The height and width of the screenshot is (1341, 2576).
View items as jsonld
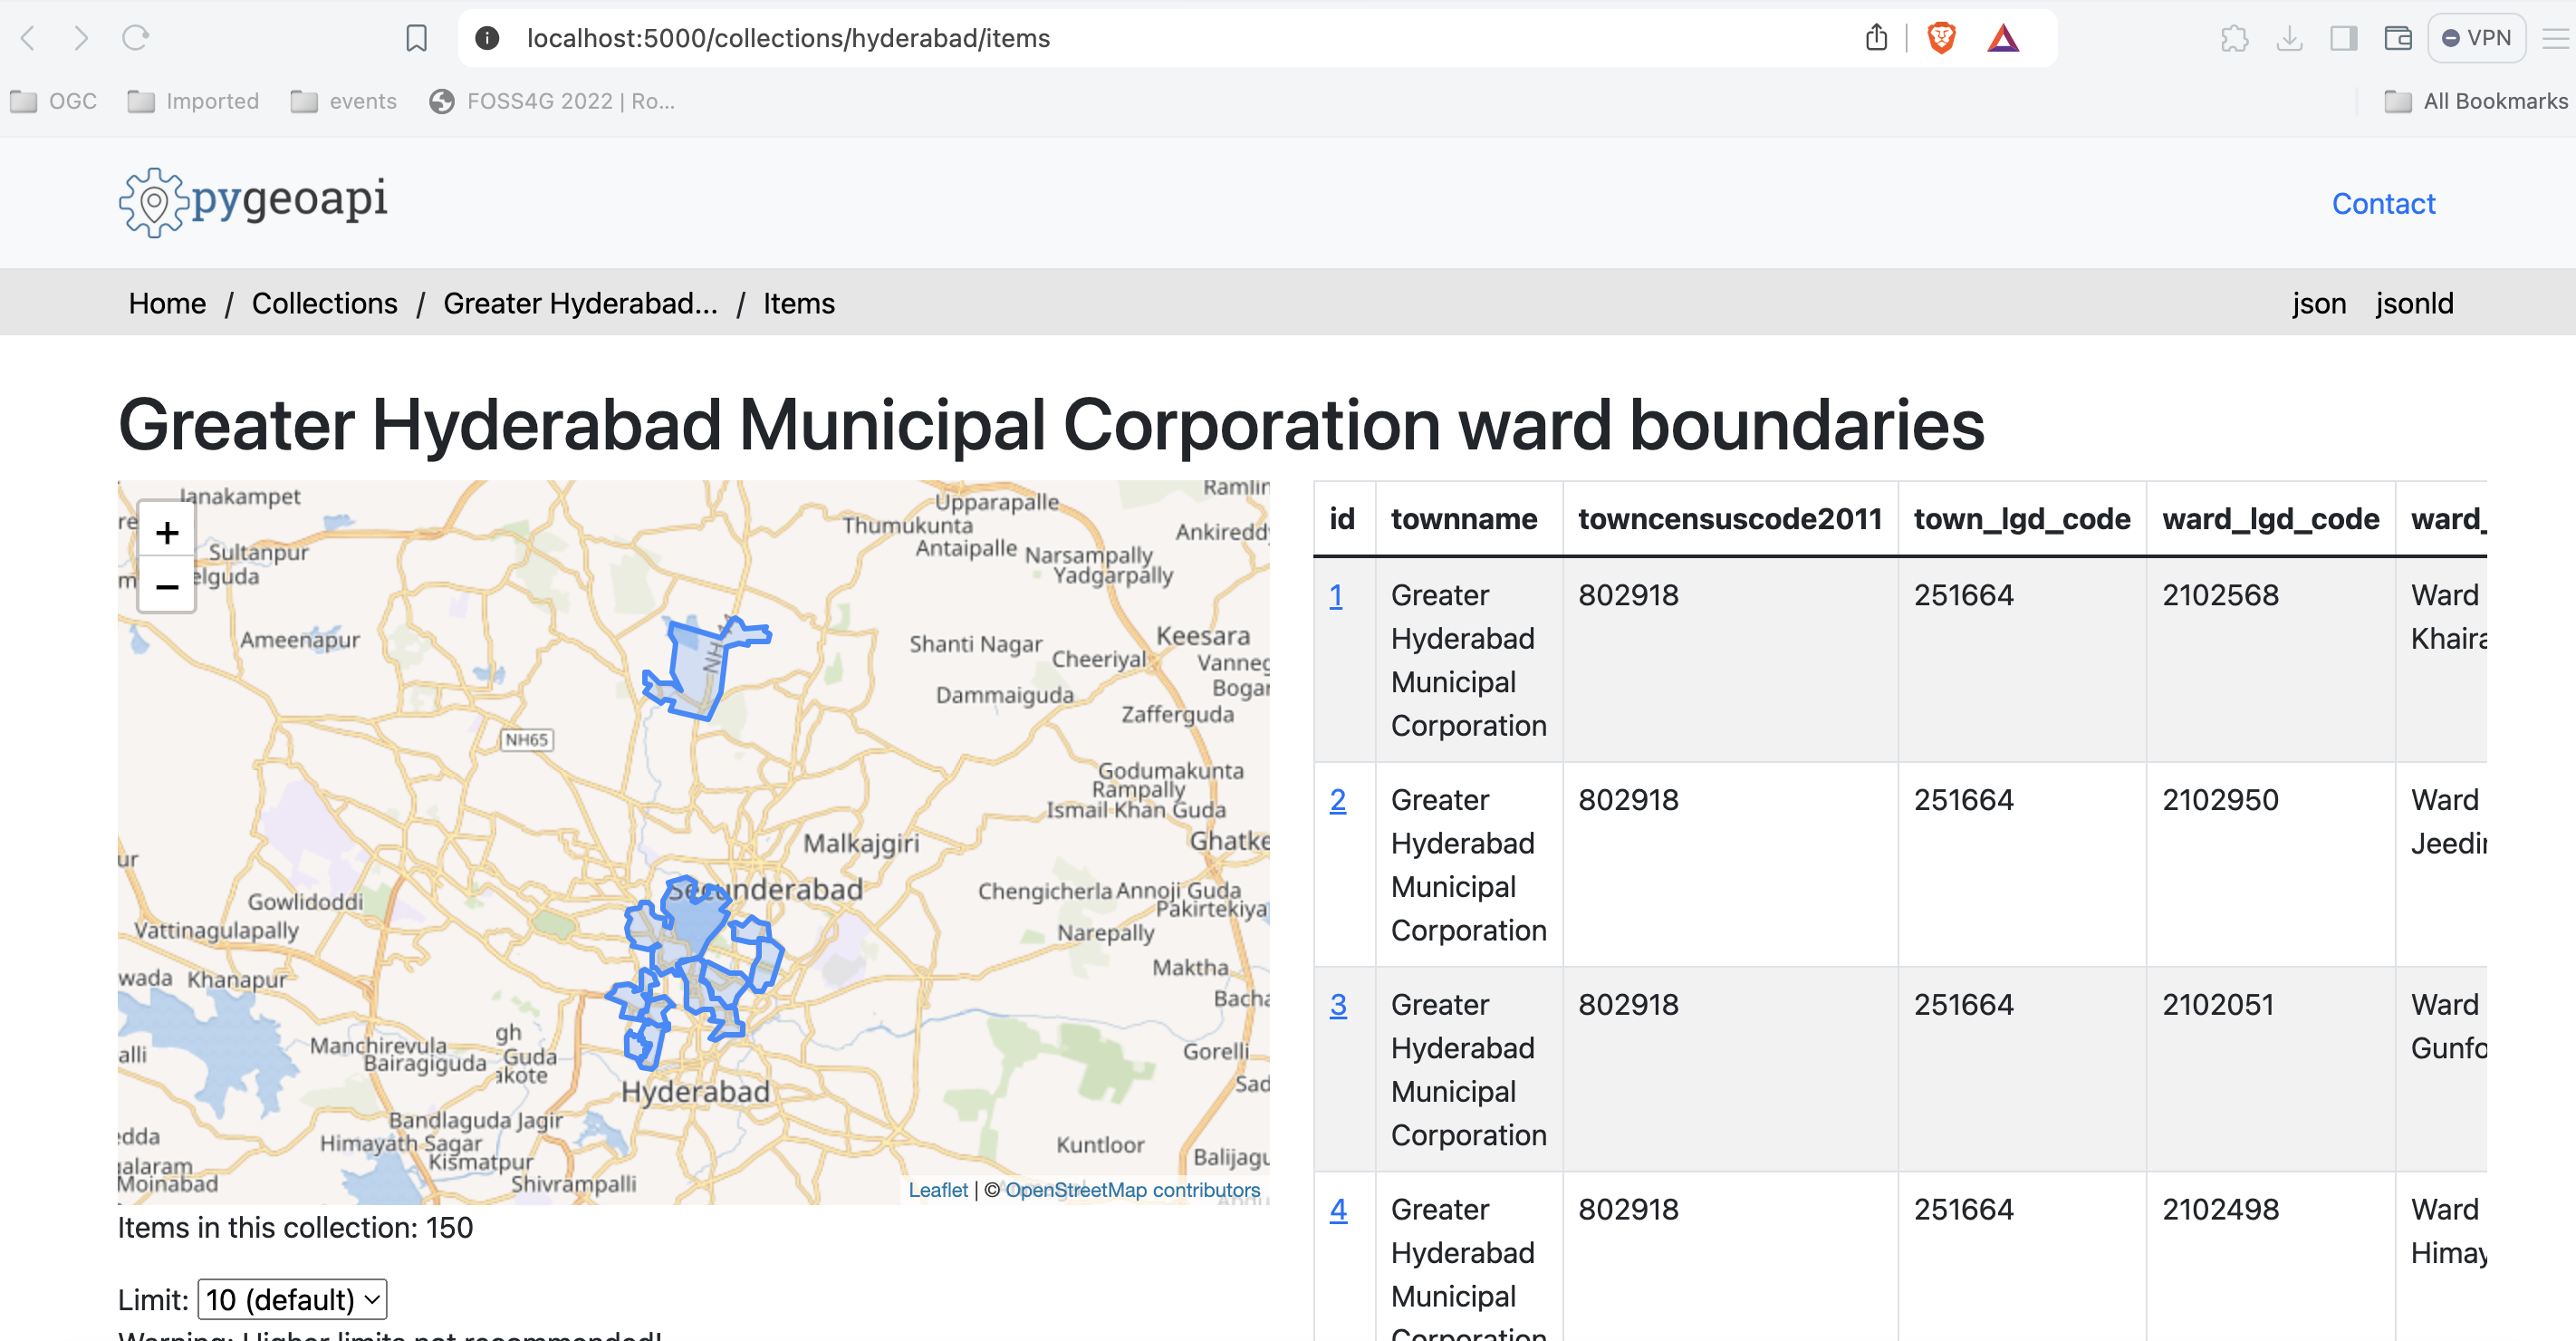(x=2414, y=303)
